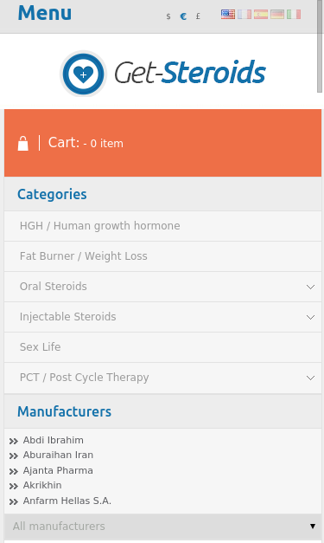Switch currency to euro
Viewport: 324px width, 543px height.
pos(183,16)
